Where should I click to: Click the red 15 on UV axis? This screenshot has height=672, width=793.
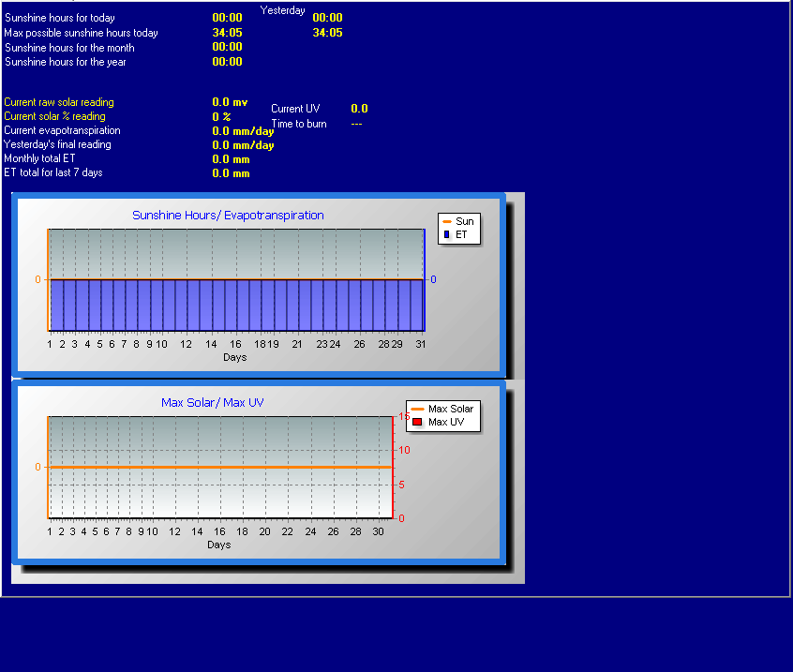tap(404, 417)
